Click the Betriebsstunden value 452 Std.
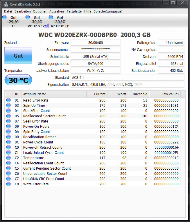 pyautogui.click(x=171, y=70)
